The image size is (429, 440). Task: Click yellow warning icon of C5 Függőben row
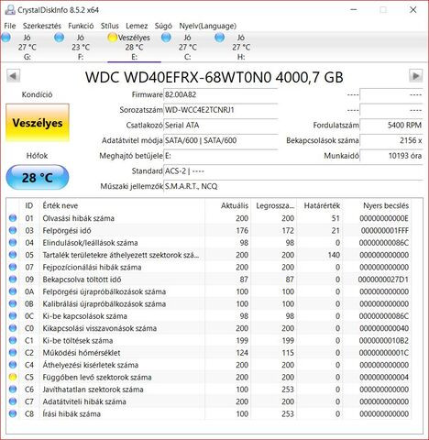click(13, 377)
